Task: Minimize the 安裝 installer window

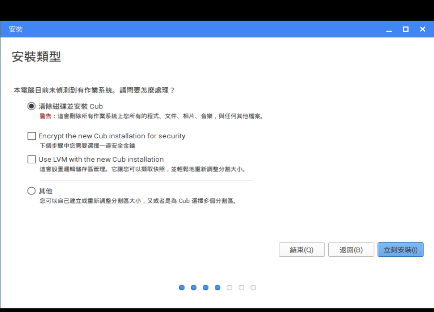Action: coord(388,29)
